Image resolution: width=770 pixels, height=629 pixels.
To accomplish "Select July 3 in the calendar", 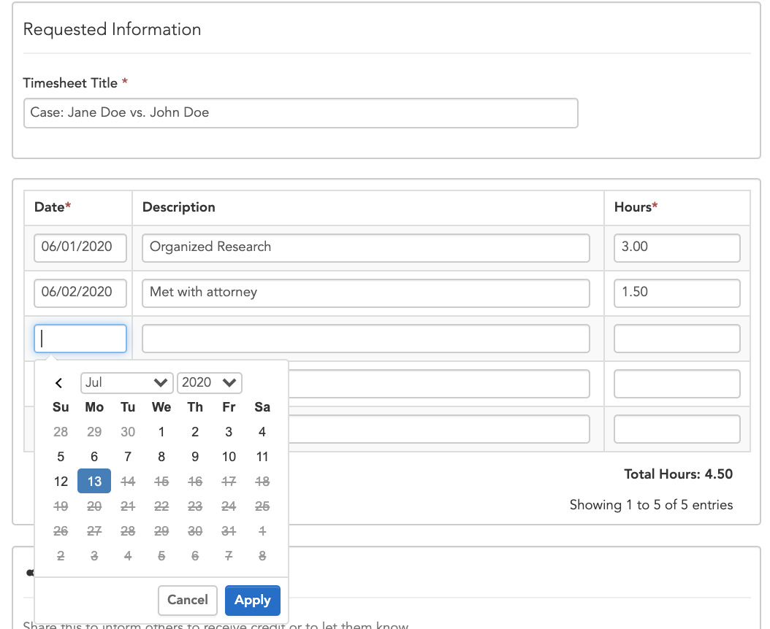I will point(229,432).
